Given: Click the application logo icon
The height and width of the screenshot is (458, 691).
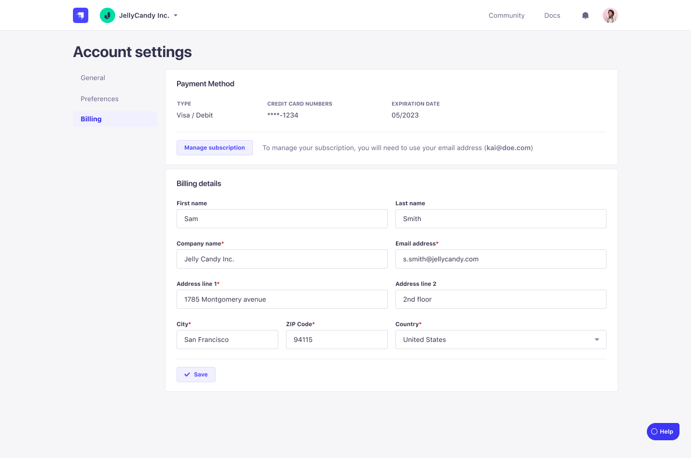Looking at the screenshot, I should [x=80, y=15].
